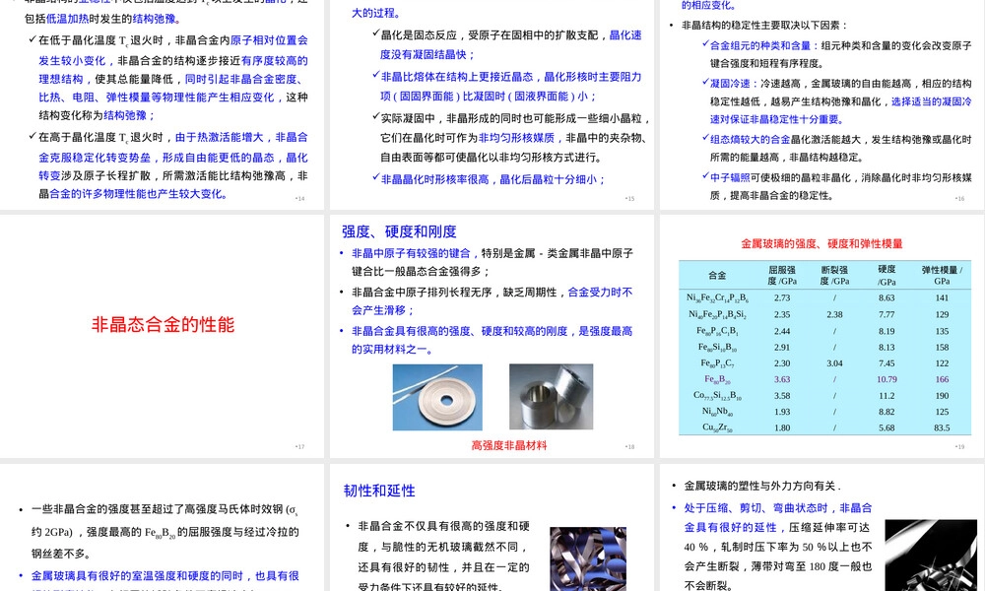Click the red title 非晶态合金的性能
The image size is (985, 591).
tap(163, 325)
